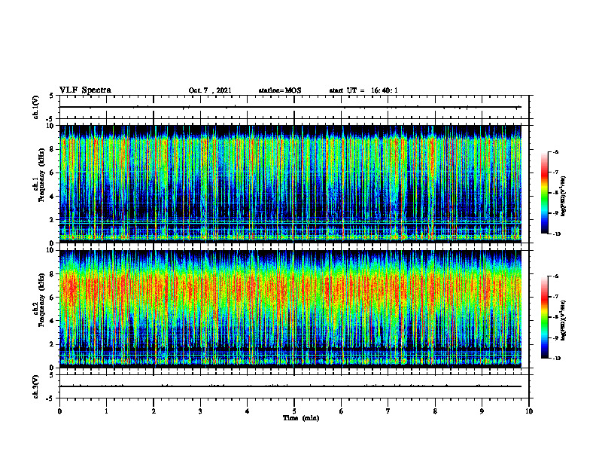Viewport: 596px width, 461px height.
Task: Click the "4" kHz tick of ch.1 spectrogram
Action: (53, 197)
